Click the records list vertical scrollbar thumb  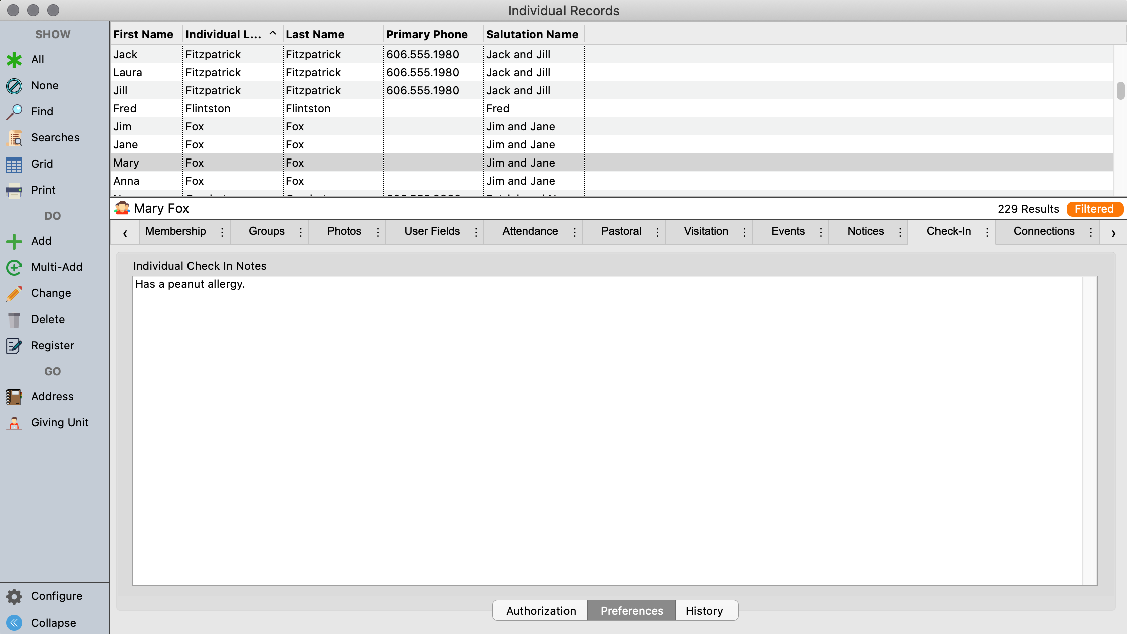pos(1120,91)
